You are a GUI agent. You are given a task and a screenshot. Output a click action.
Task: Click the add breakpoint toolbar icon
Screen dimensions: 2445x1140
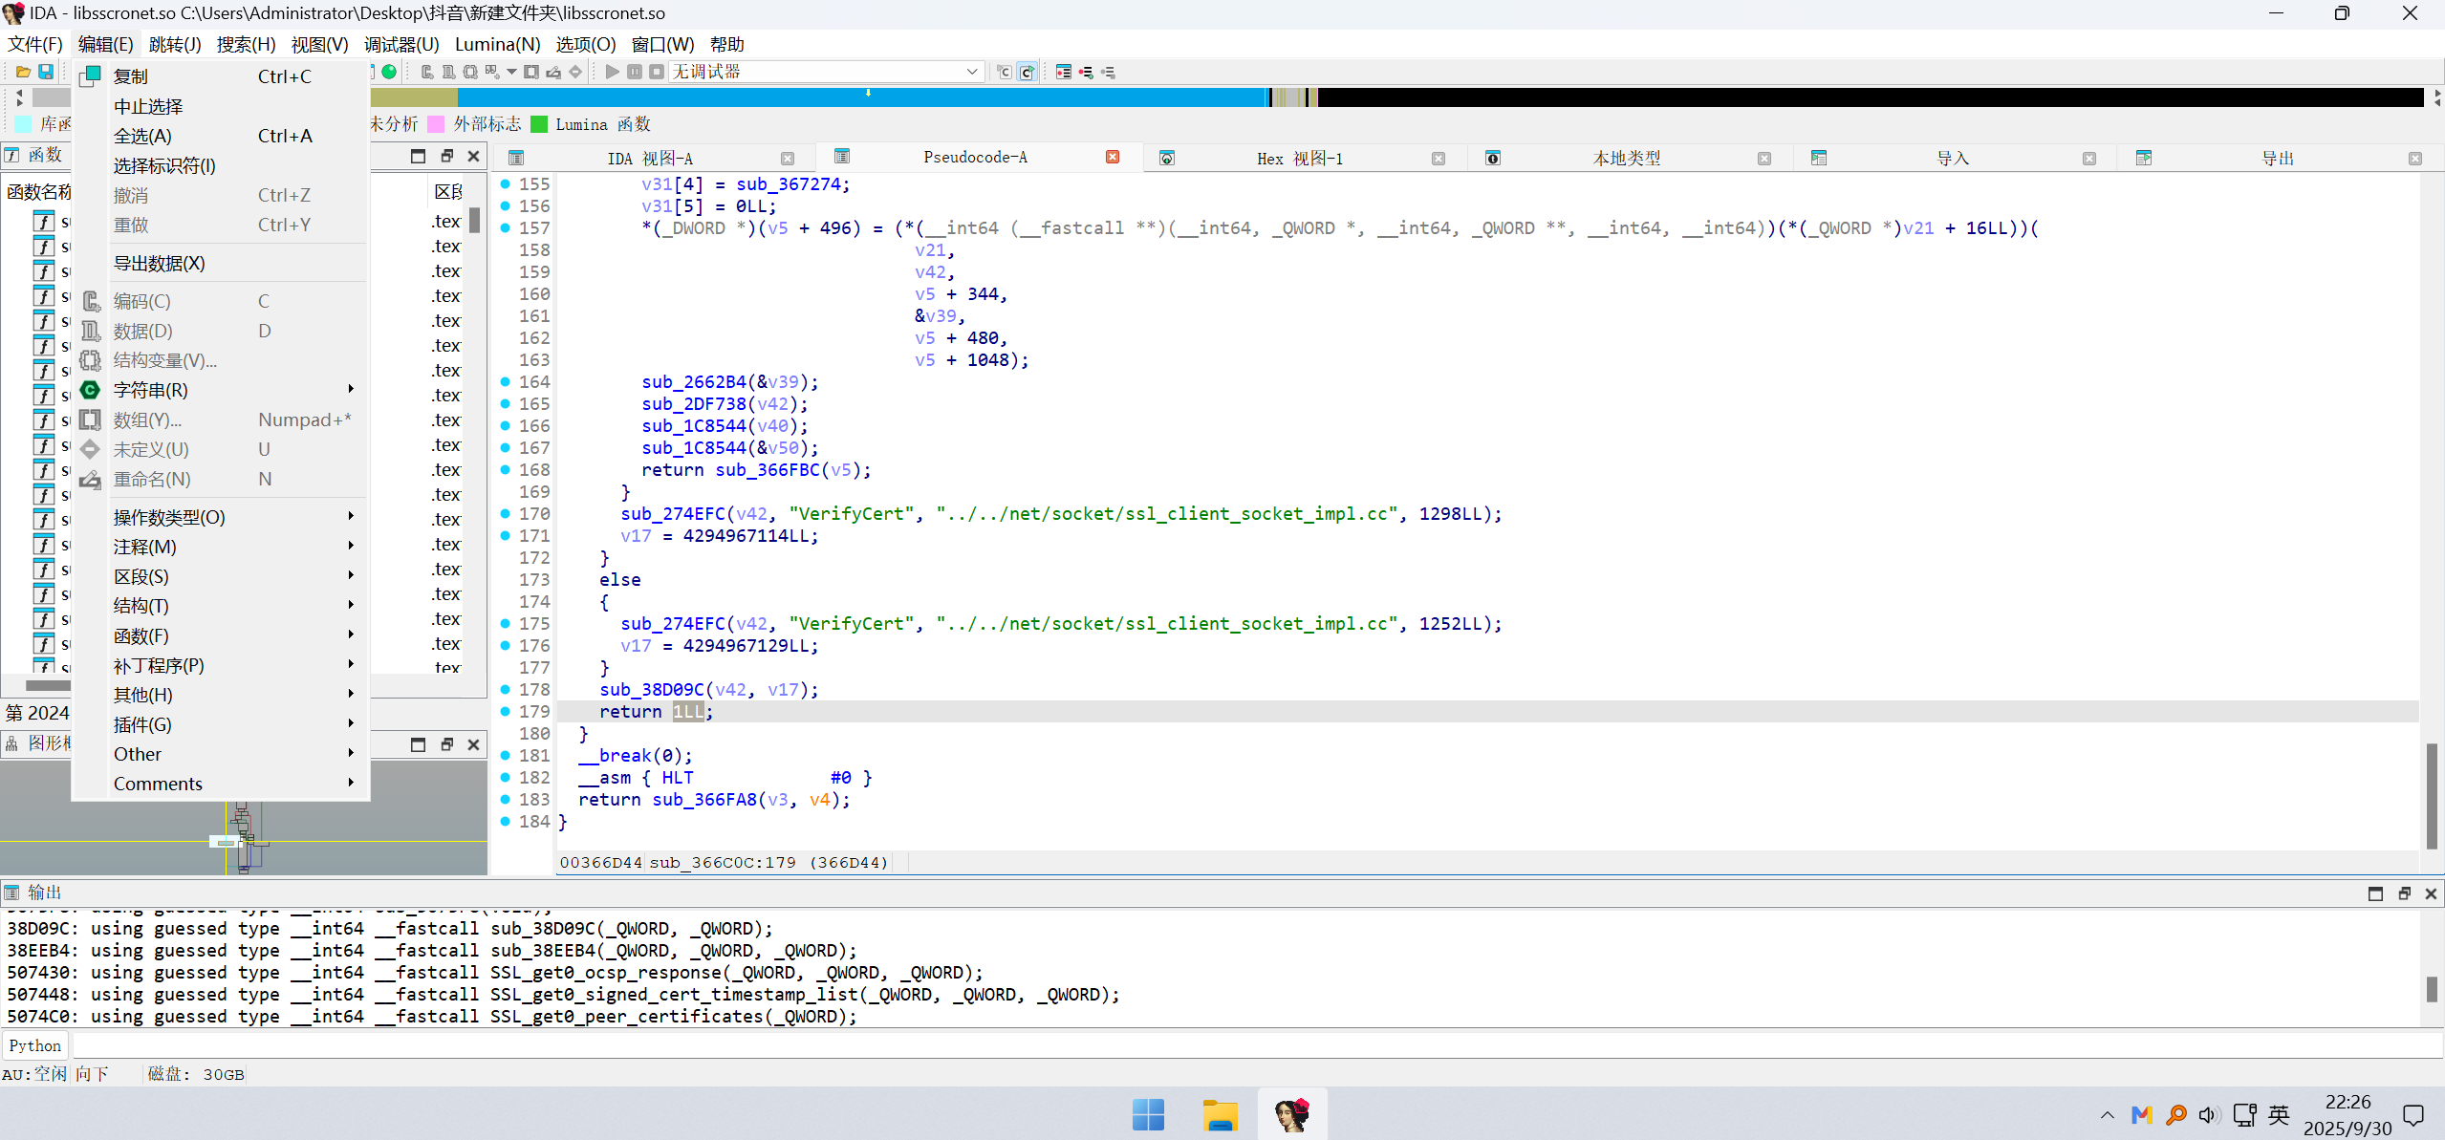point(1086,72)
